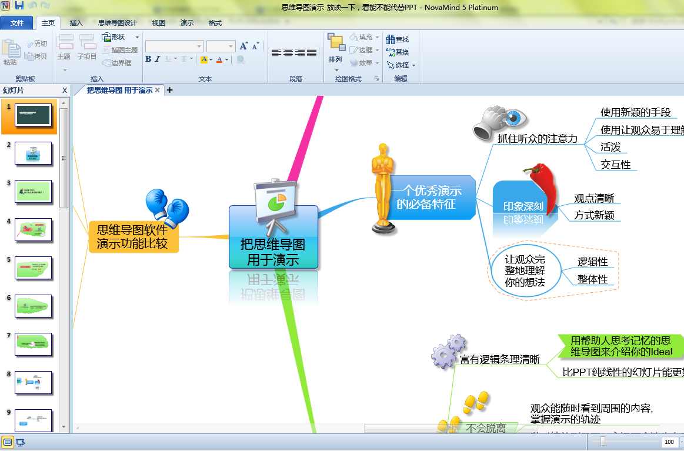Viewport: 684px width, 451px height.
Task: Close the 幻灯片 panel
Action: tap(65, 91)
